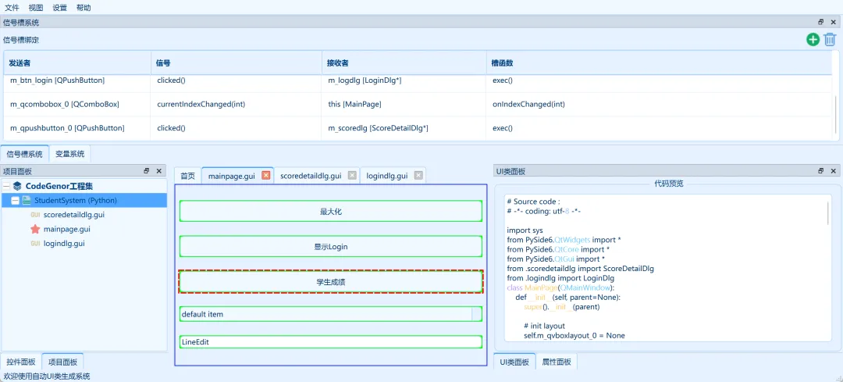Open the 设置 menu
Viewport: 843px width, 382px height.
[x=59, y=8]
